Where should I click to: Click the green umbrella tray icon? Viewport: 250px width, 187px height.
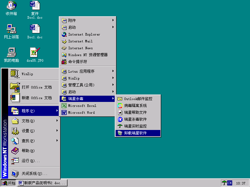tap(224, 183)
